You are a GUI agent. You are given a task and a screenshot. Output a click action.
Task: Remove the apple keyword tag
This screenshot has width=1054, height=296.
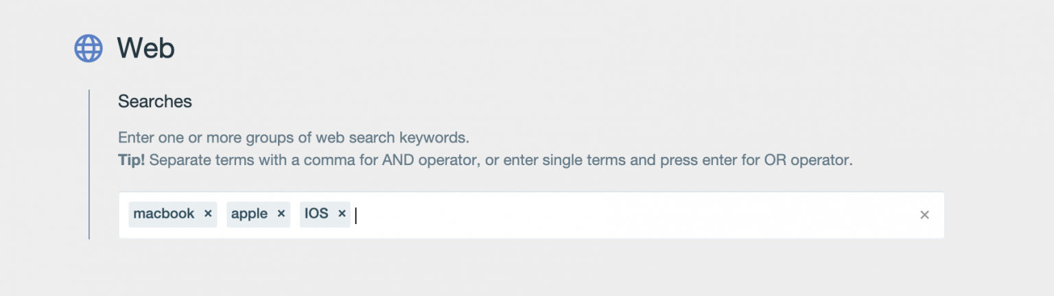281,214
